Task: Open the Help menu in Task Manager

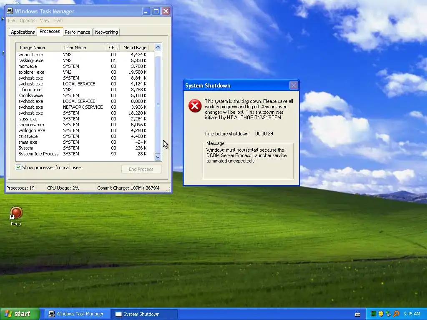Action: pos(58,20)
